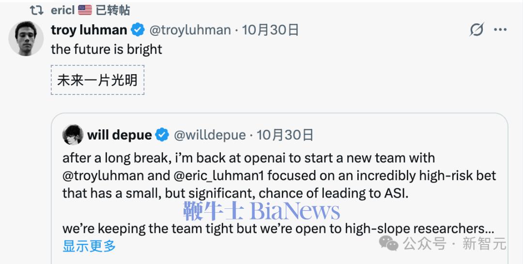Image resolution: width=523 pixels, height=264 pixels.
Task: Open will depue's display name
Action: pos(119,135)
